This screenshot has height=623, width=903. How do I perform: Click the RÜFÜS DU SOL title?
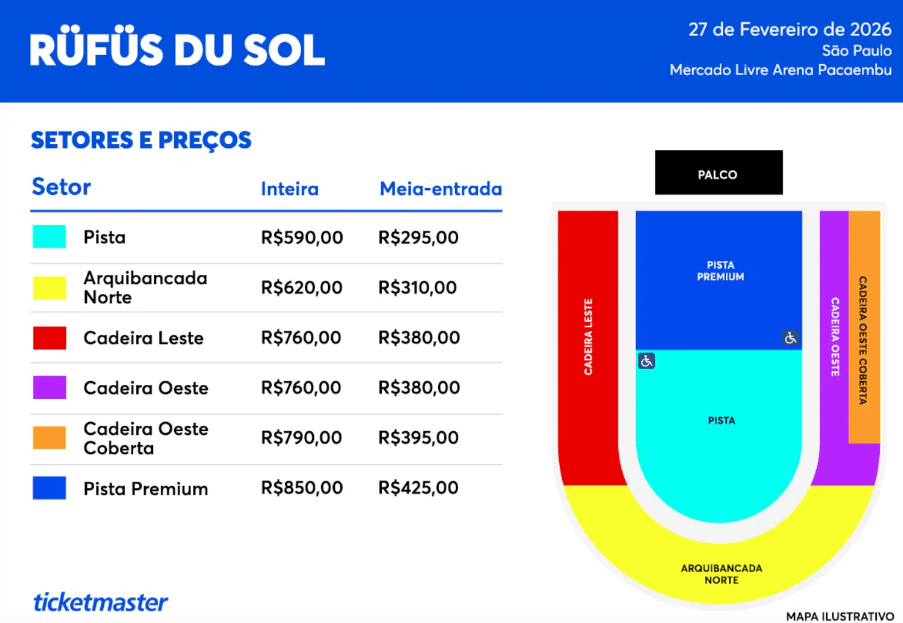pos(177,50)
